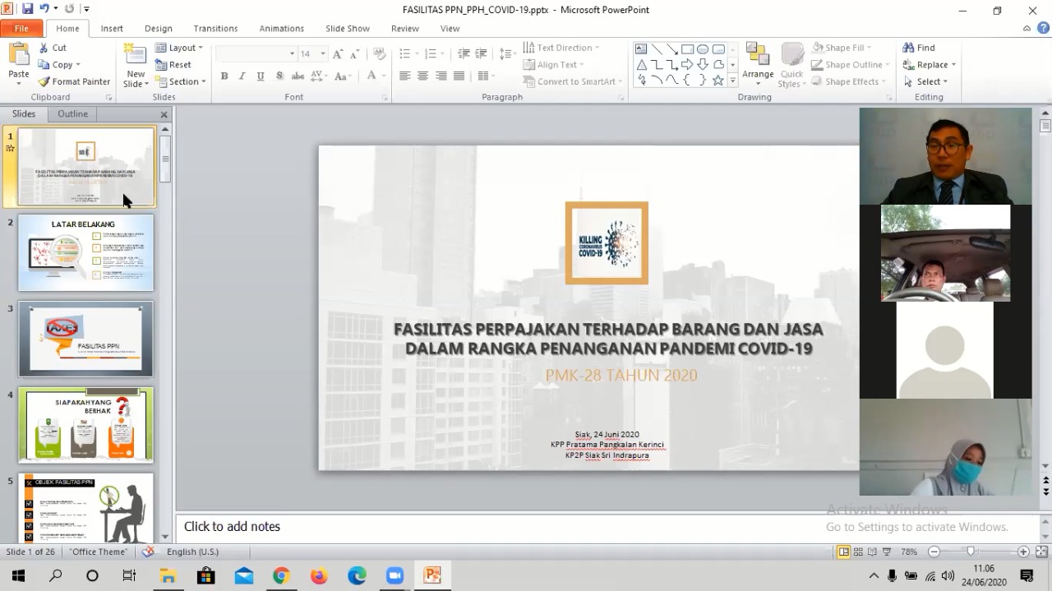The width and height of the screenshot is (1052, 591).
Task: Start Slide Show from status bar icon
Action: point(887,552)
